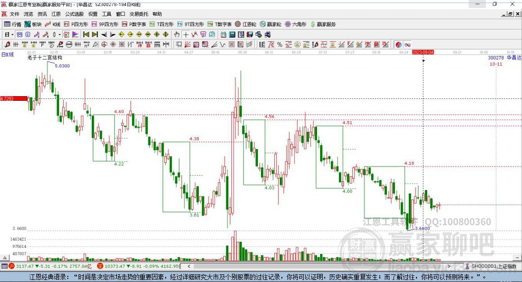The height and width of the screenshot is (282, 522).
Task: Click the 4.60 resistance level label
Action: tap(119, 112)
